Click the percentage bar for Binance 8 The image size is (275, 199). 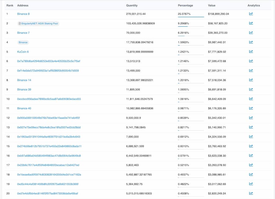point(191,17)
